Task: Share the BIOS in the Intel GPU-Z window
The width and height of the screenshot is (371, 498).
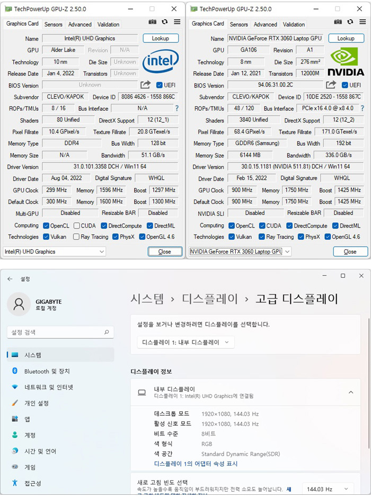Action: point(145,84)
